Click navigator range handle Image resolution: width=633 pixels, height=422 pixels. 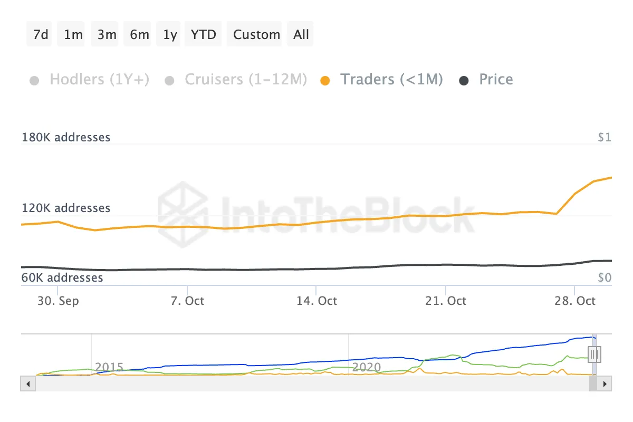coord(595,353)
